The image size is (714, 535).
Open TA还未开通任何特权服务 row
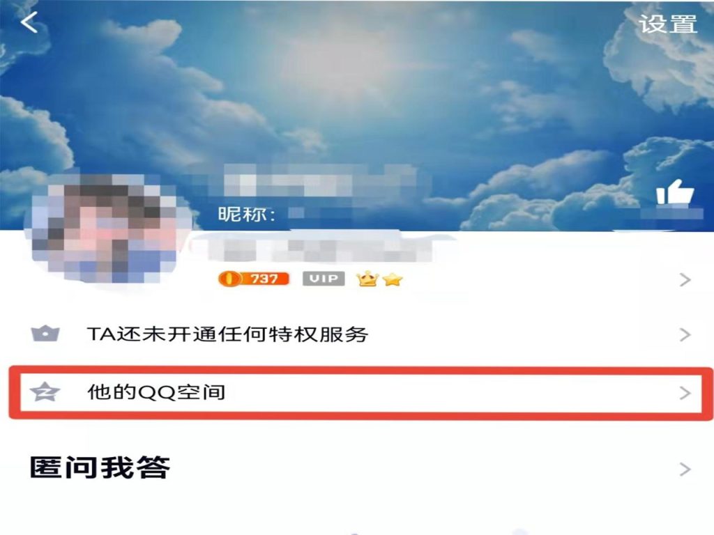point(357,334)
